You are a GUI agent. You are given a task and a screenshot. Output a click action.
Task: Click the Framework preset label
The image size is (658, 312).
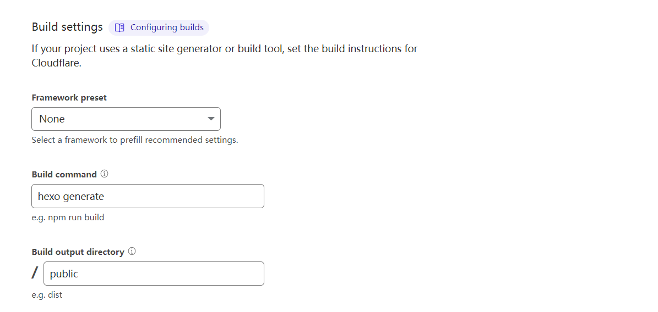tap(69, 98)
